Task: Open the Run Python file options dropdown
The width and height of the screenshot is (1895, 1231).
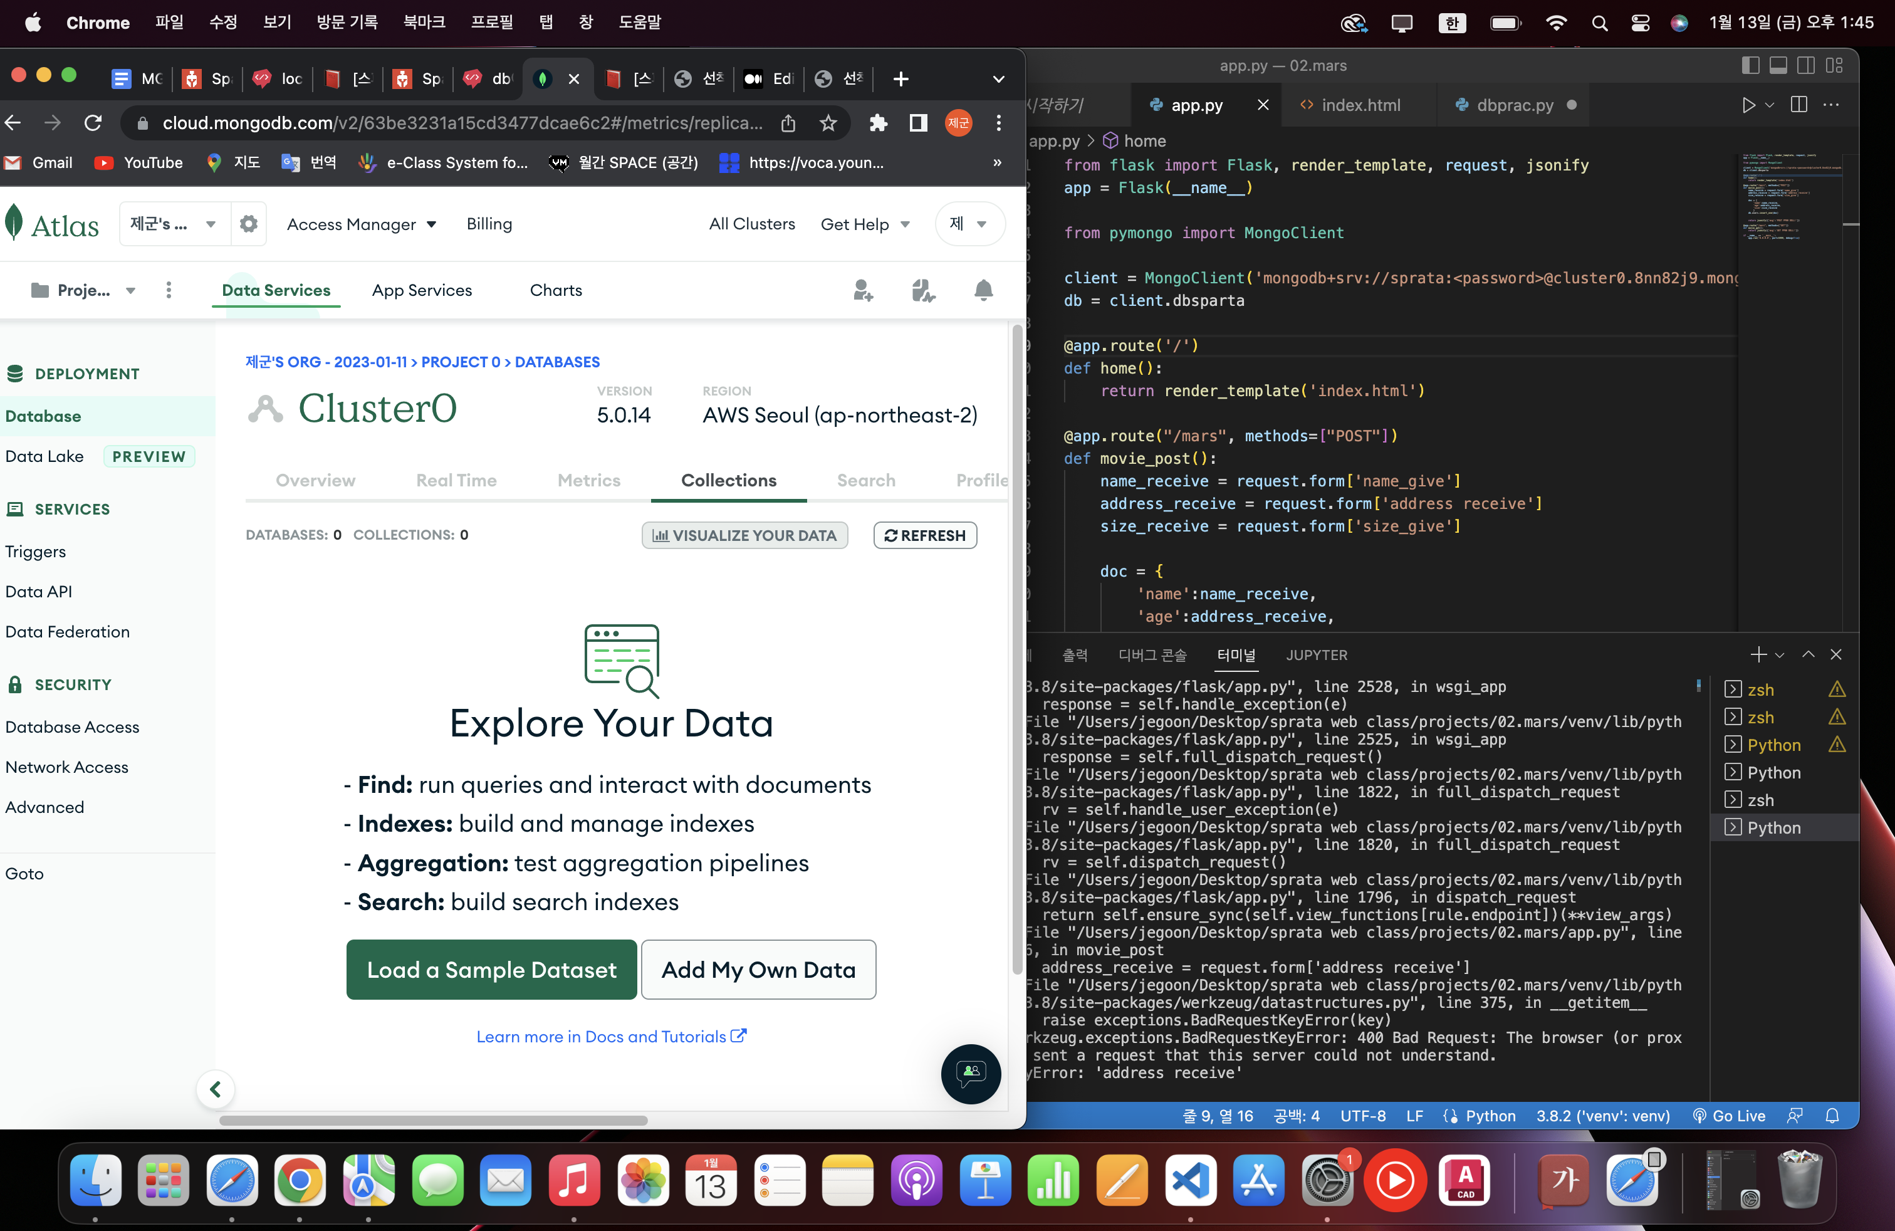Action: 1769,105
